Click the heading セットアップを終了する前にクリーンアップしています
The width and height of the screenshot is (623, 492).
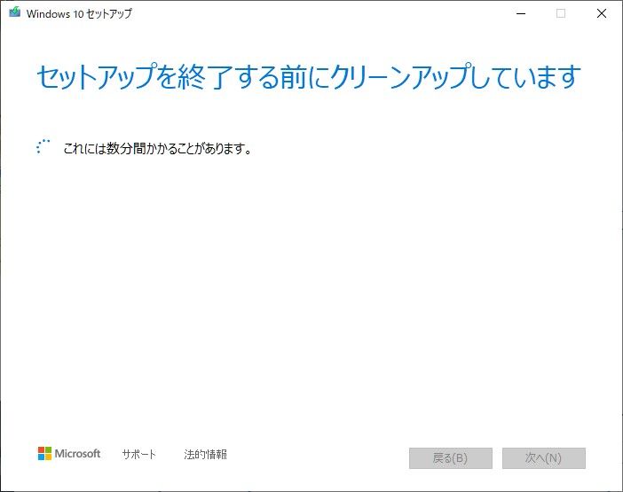point(309,76)
